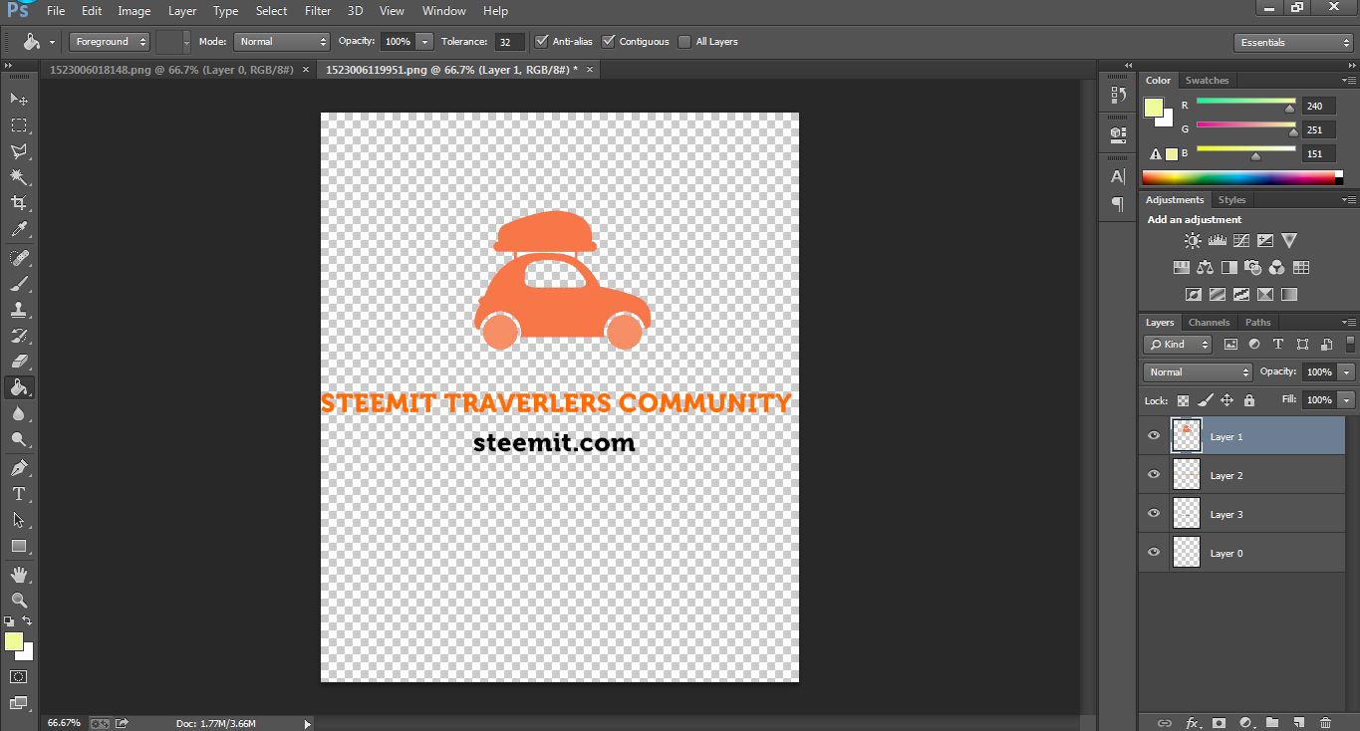Select the Rectangular Marquee tool
The height and width of the screenshot is (731, 1360).
pos(19,124)
